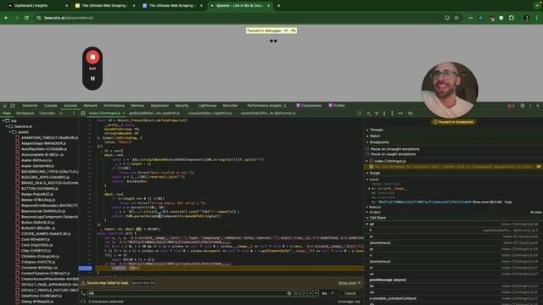Bookmark this page with star icon

tap(456, 18)
